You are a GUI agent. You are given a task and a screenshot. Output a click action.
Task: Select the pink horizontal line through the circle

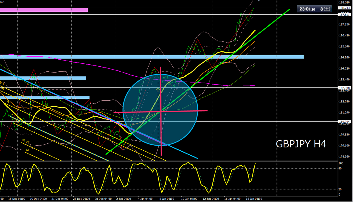coord(161,112)
